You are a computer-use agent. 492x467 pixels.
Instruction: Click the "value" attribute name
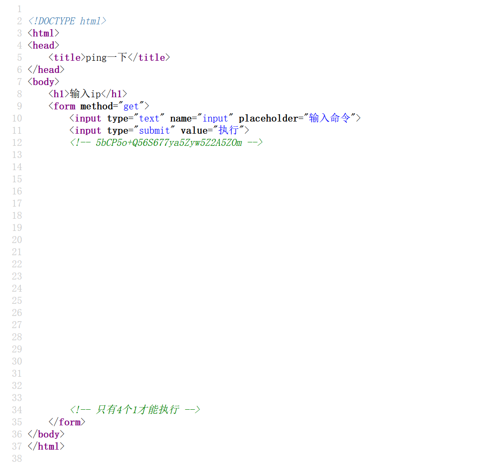[194, 130]
